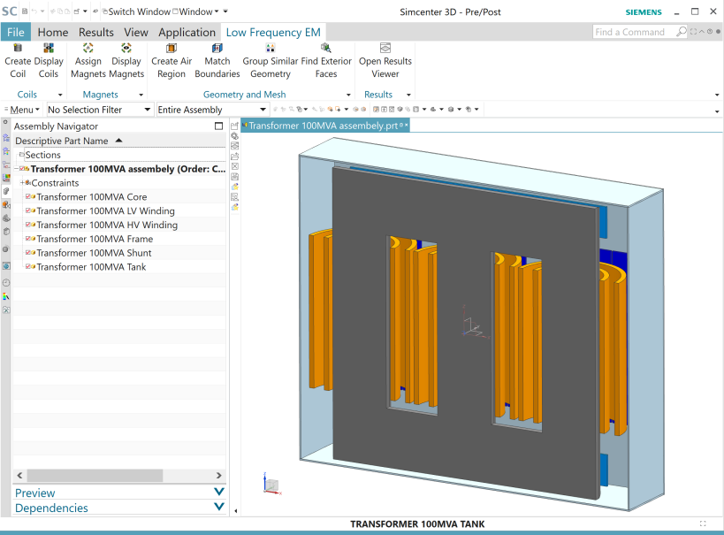Click the scroll right arrow in navigator
The width and height of the screenshot is (724, 535).
[219, 475]
